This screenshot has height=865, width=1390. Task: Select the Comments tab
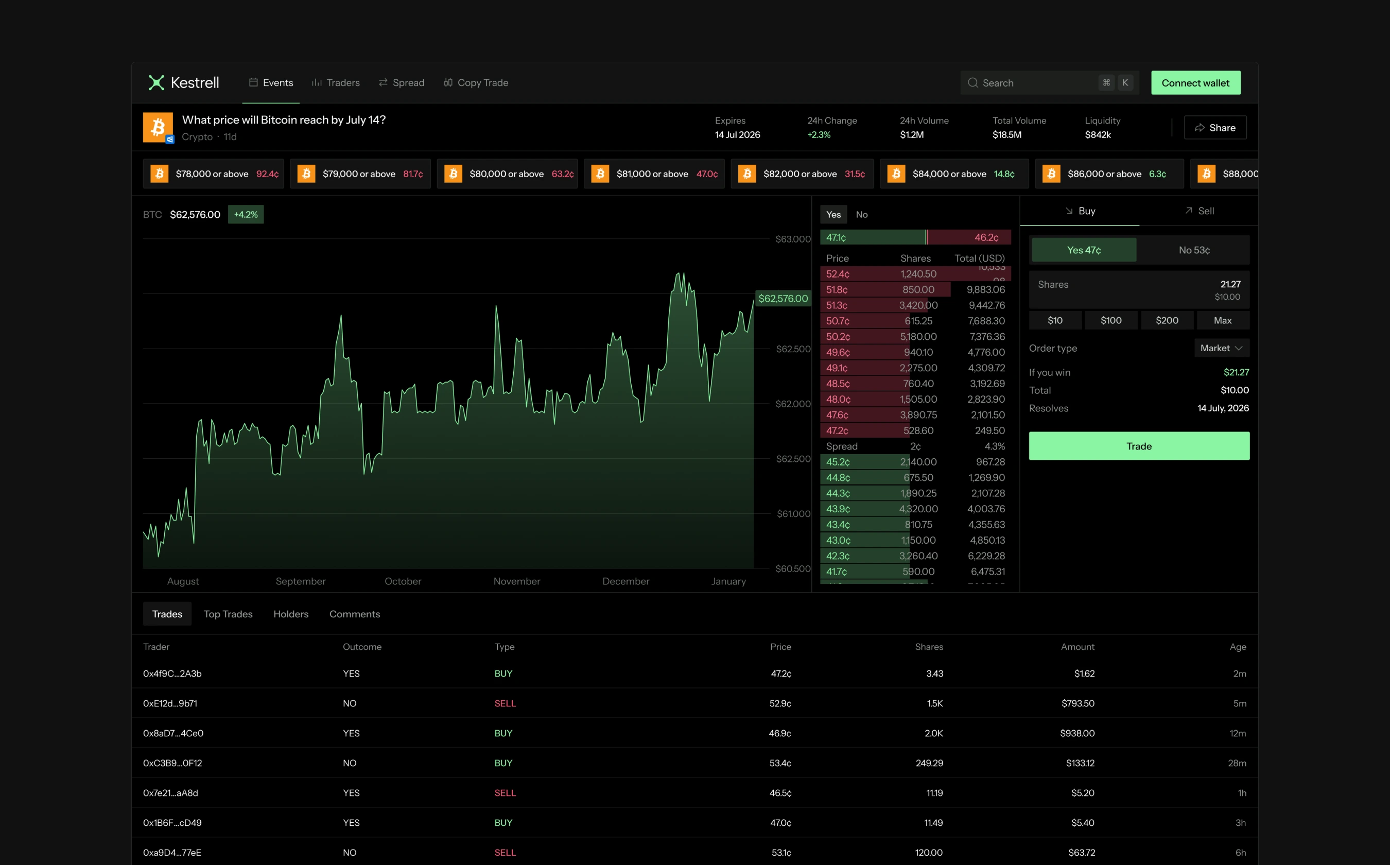tap(355, 614)
